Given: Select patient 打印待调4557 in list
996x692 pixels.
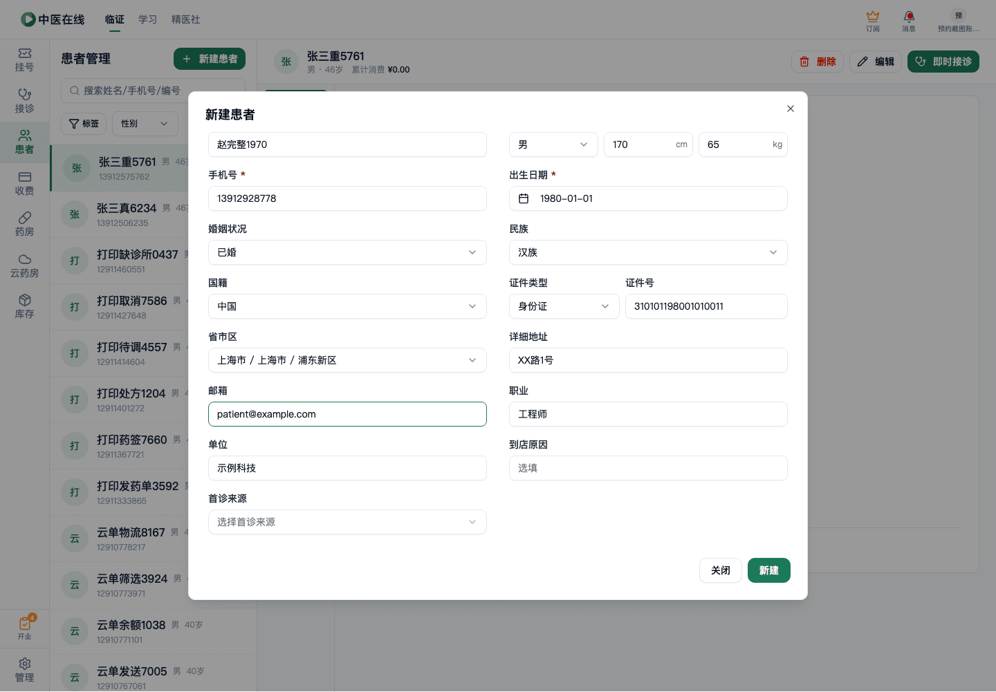Looking at the screenshot, I should (119, 353).
